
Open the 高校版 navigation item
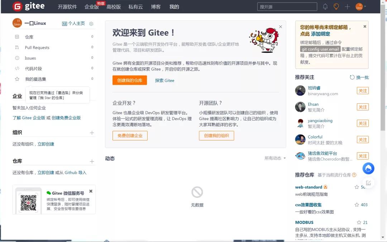(114, 7)
